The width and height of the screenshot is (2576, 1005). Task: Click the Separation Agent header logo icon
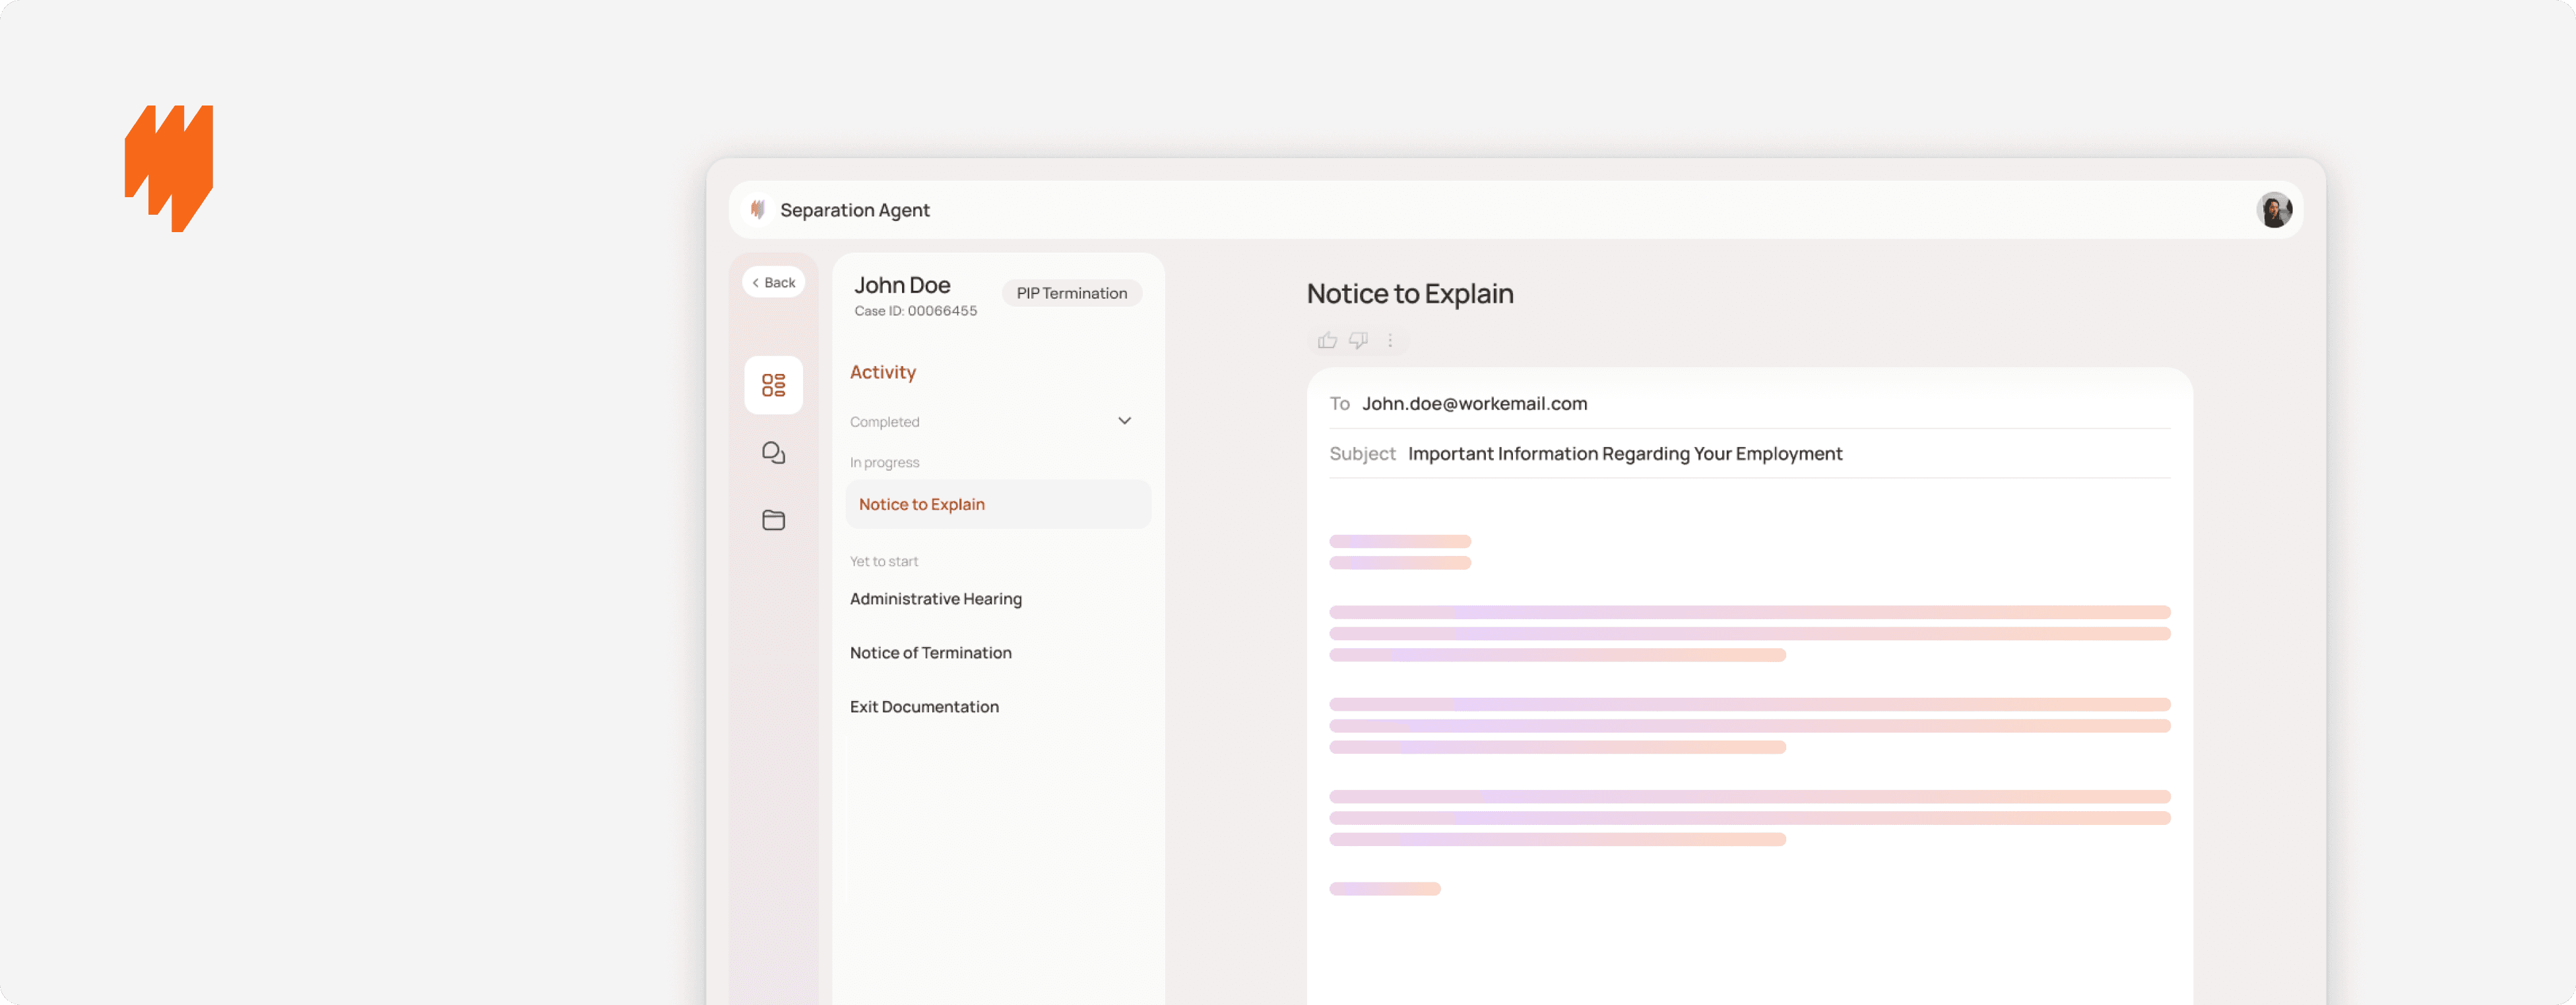coord(757,210)
